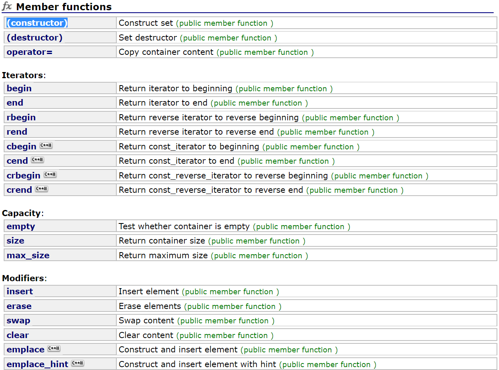Image resolution: width=499 pixels, height=370 pixels.
Task: Click 'Return reverse iterator to reverse beginning' text
Action: tap(209, 117)
